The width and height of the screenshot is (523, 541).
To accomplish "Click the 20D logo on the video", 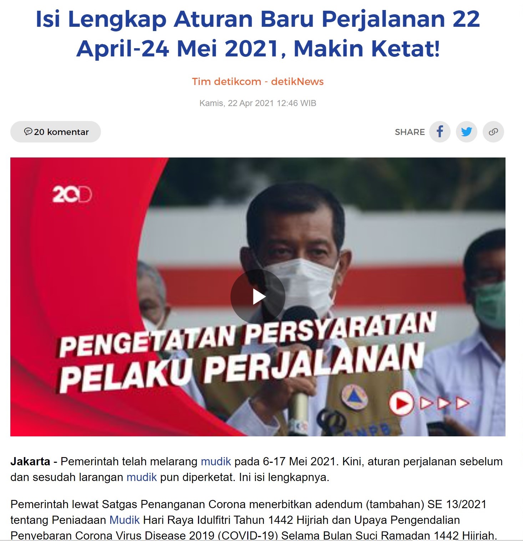I will pyautogui.click(x=72, y=195).
